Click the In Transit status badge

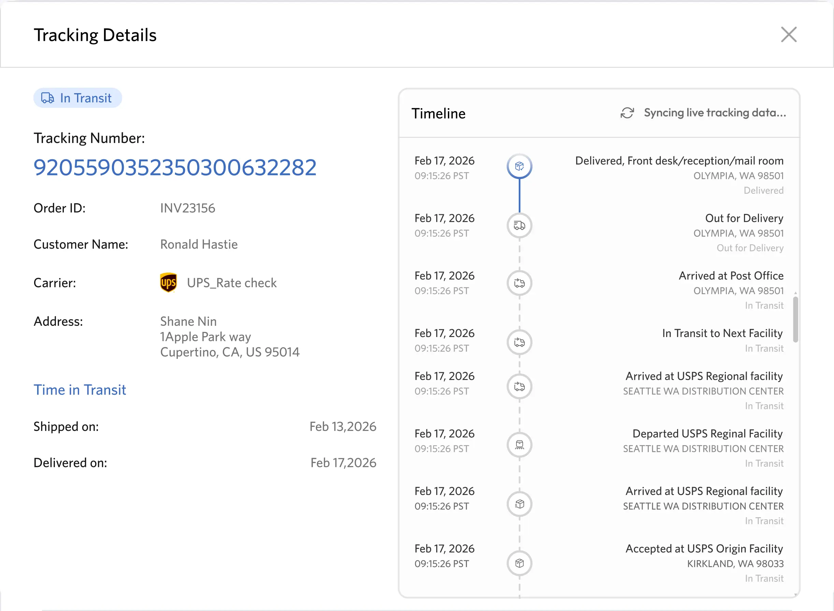pyautogui.click(x=78, y=98)
